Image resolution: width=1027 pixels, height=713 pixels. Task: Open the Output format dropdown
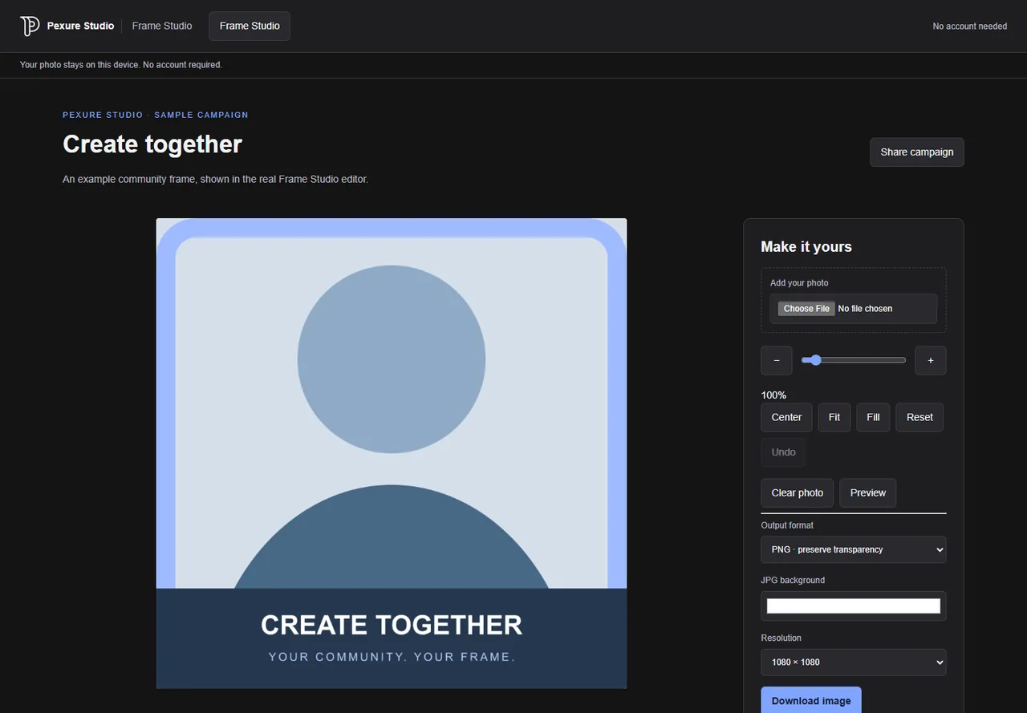point(854,550)
